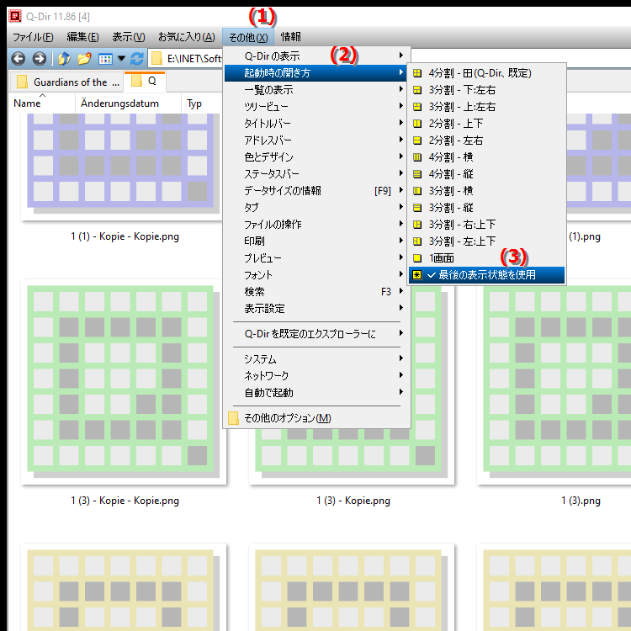Screen dimensions: 631x631
Task: Open the タブ submenu entry
Action: click(317, 207)
